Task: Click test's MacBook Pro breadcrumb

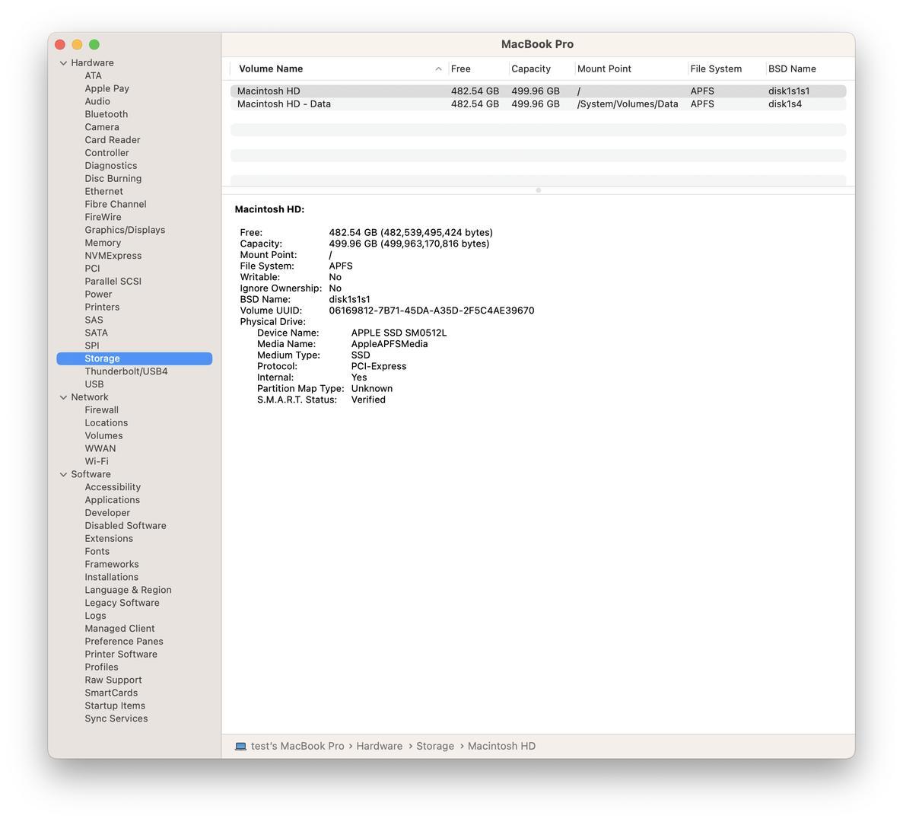Action: [x=297, y=746]
